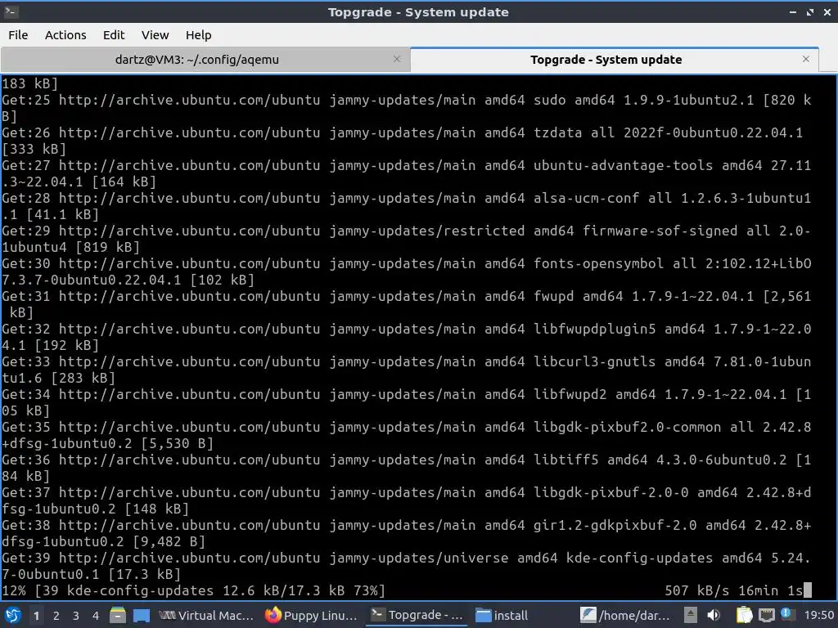Open the install folder taskbar window
The height and width of the screenshot is (628, 838).
point(502,615)
